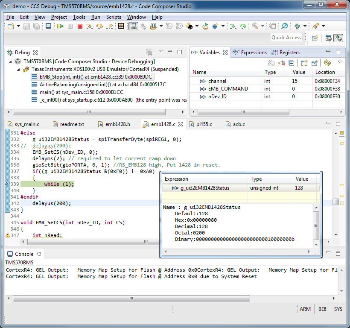Select the EMB_Stop stack frame
Screen dimensions: 350x328
(92, 77)
